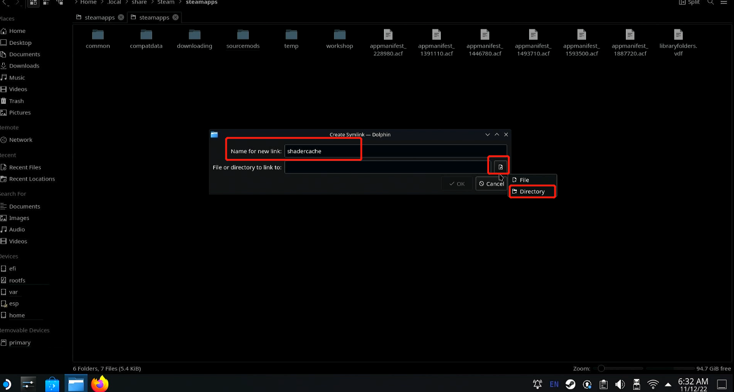
Task: Select appmanifest_1593500.acf file
Action: (x=582, y=43)
